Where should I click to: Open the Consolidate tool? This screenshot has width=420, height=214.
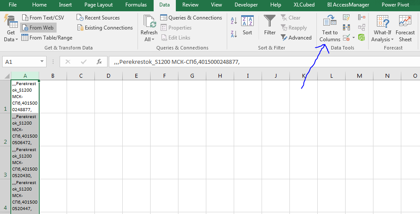362,17
